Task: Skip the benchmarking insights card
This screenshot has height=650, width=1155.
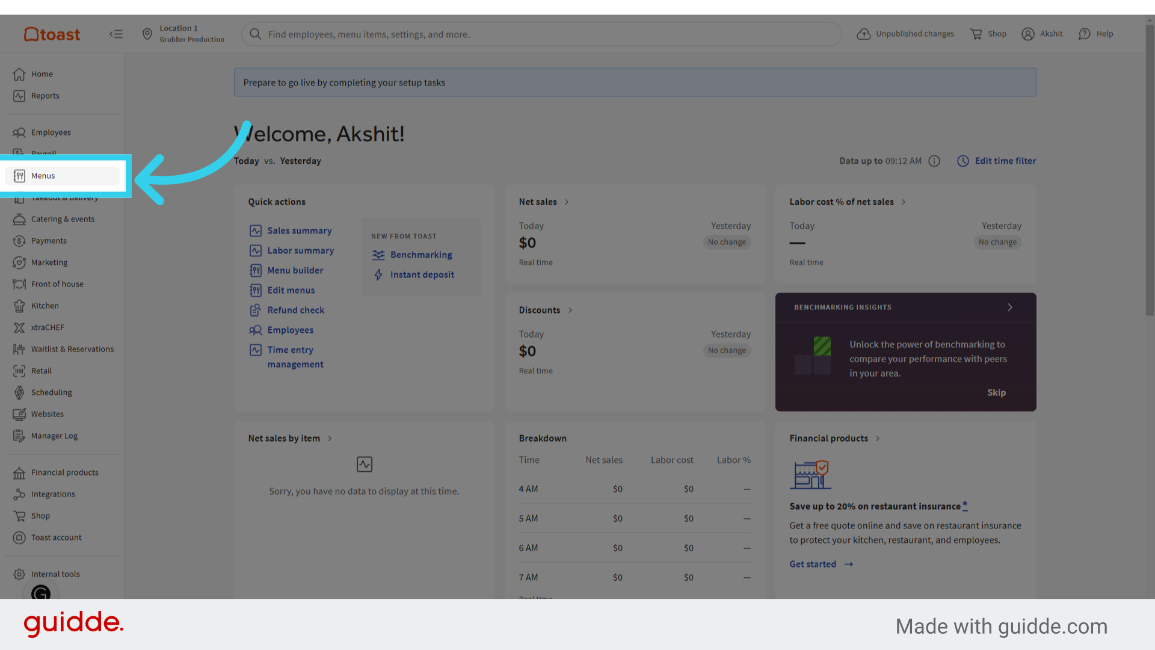Action: (996, 392)
